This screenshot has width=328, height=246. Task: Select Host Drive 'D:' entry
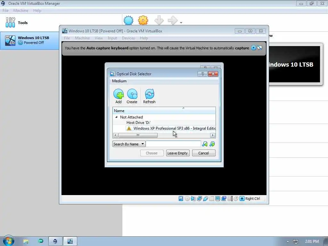pyautogui.click(x=138, y=123)
